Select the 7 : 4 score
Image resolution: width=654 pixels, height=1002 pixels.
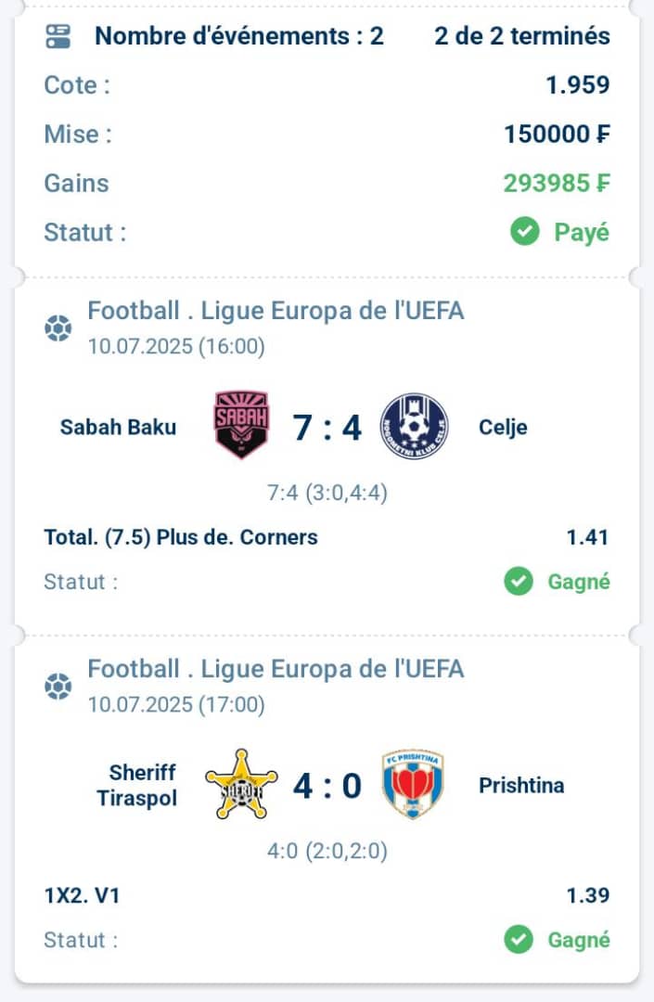327,428
